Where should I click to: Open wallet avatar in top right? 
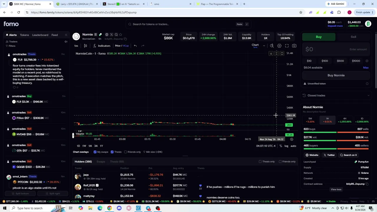[368, 24]
